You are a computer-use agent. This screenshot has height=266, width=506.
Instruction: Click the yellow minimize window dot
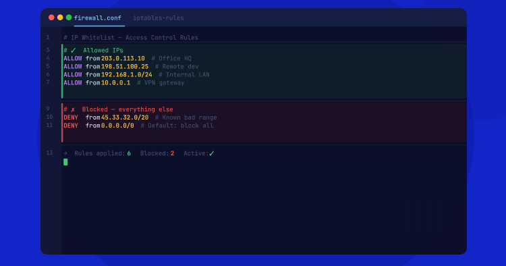click(60, 18)
